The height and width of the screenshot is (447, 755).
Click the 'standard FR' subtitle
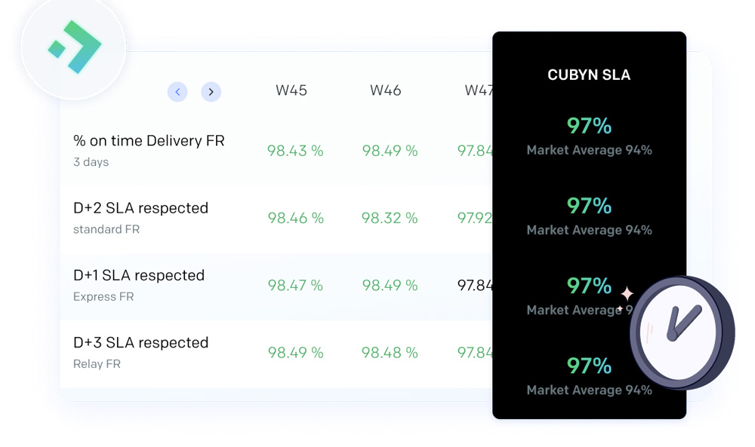click(x=106, y=229)
